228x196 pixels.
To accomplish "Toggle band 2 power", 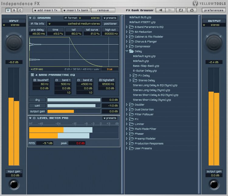I will click(78, 80).
